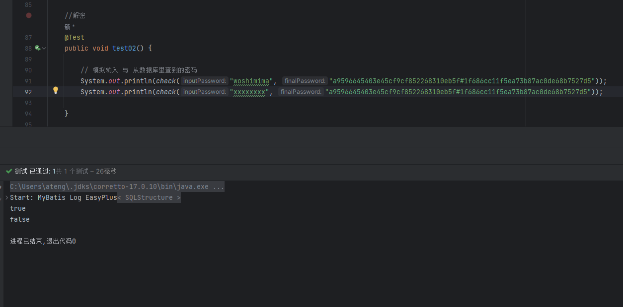Place cursor in the "xxxxxxxx" string
The height and width of the screenshot is (307, 623).
pyautogui.click(x=249, y=92)
